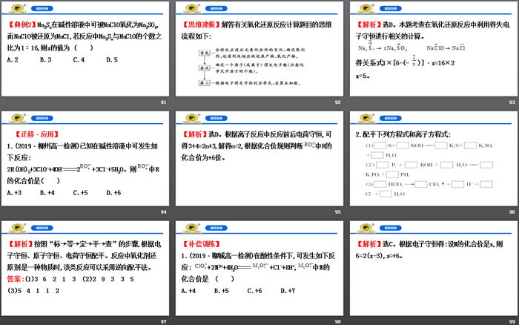Click the logo icon on slide 97
The height and width of the screenshot is (325, 519).
pos(18,228)
